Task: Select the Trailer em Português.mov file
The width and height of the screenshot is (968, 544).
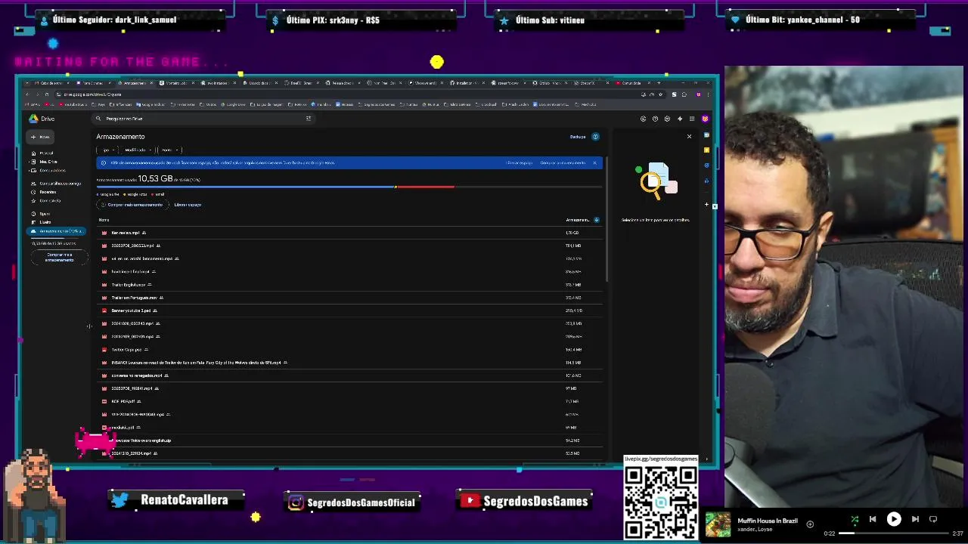Action: [350, 298]
